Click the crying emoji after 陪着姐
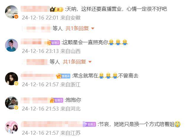 click(x=178, y=124)
